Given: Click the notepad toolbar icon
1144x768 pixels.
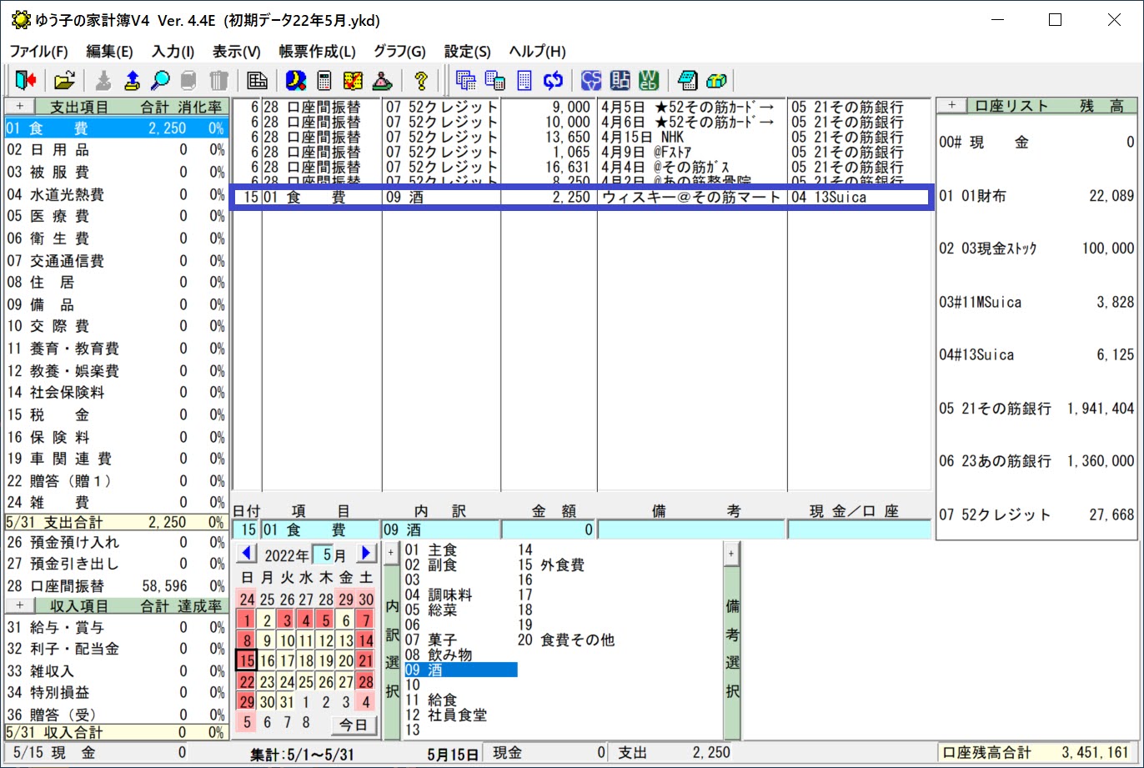Looking at the screenshot, I should pyautogui.click(x=687, y=81).
